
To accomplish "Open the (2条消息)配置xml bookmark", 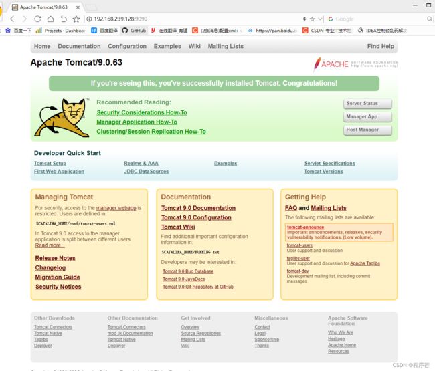I will pos(215,31).
